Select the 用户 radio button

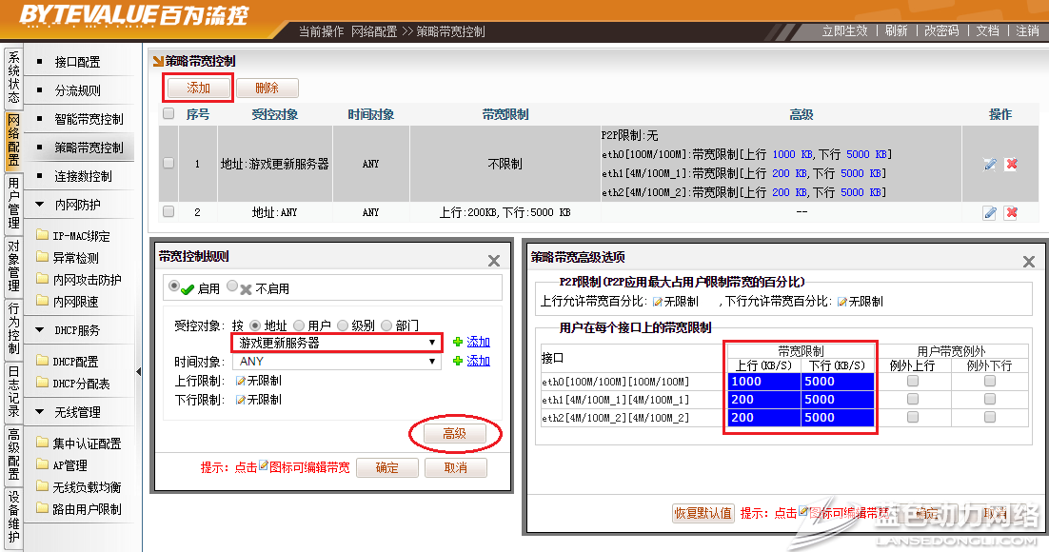point(299,325)
